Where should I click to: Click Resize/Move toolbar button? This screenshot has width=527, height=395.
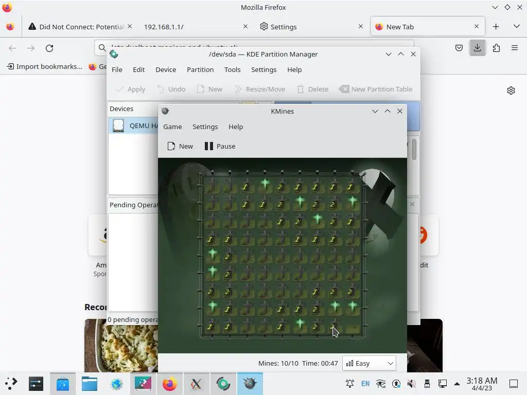(x=260, y=89)
